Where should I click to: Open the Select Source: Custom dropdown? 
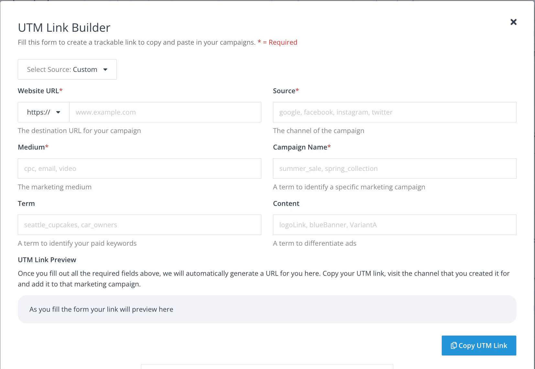(67, 69)
